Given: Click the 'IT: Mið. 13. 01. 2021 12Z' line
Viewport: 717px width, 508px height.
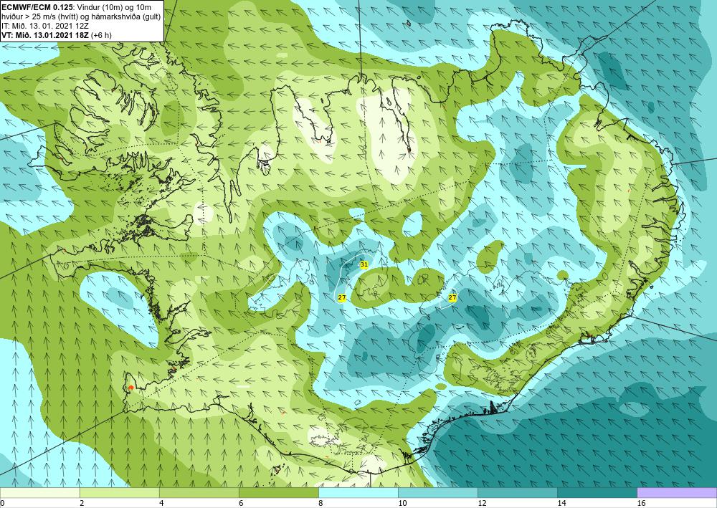Looking at the screenshot, I should pyautogui.click(x=45, y=26).
